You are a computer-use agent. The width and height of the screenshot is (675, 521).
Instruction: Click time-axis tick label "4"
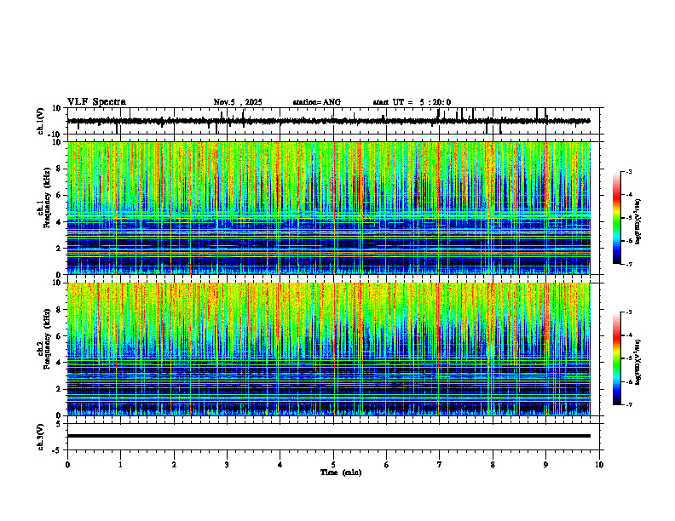[x=280, y=465]
